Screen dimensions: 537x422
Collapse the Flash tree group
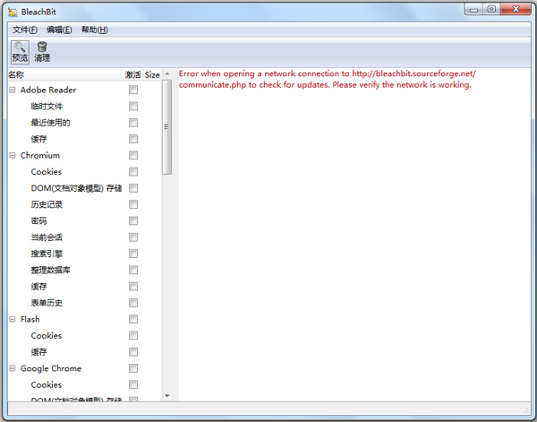point(13,319)
